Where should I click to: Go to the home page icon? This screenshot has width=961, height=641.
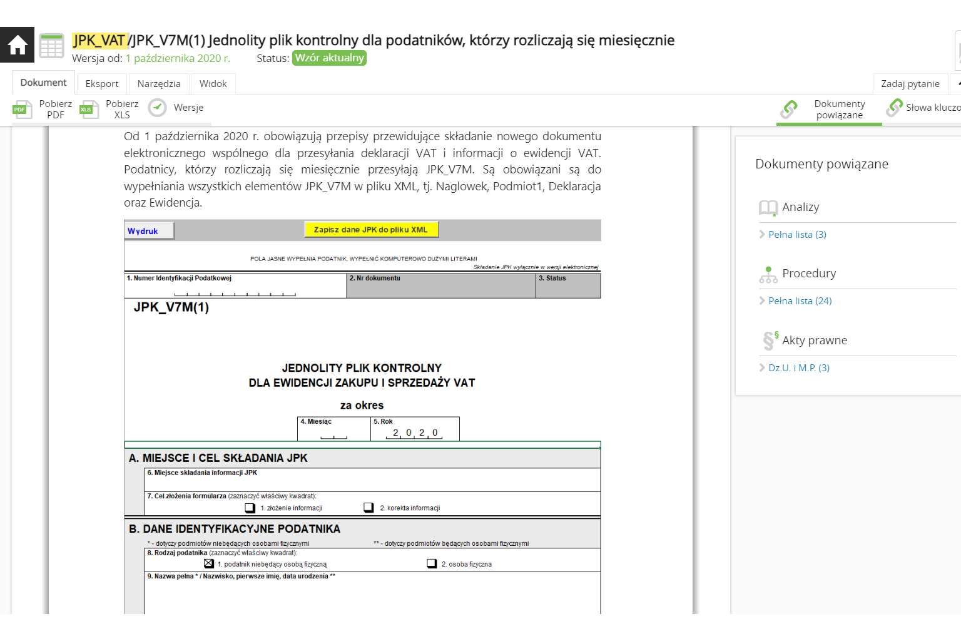pos(17,45)
